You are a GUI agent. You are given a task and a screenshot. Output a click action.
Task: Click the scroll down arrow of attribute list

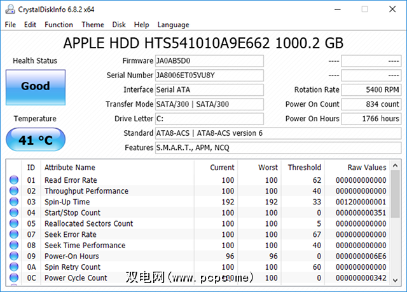pyautogui.click(x=396, y=280)
